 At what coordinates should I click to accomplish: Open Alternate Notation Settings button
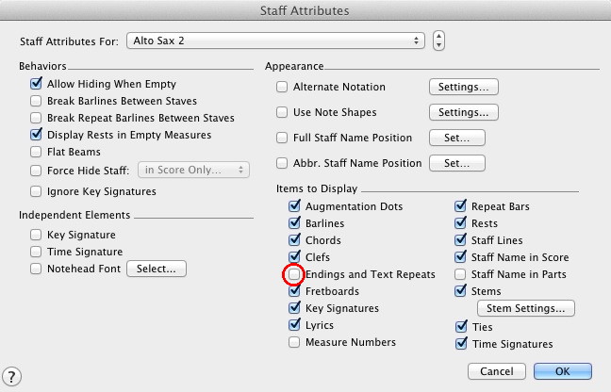click(463, 87)
